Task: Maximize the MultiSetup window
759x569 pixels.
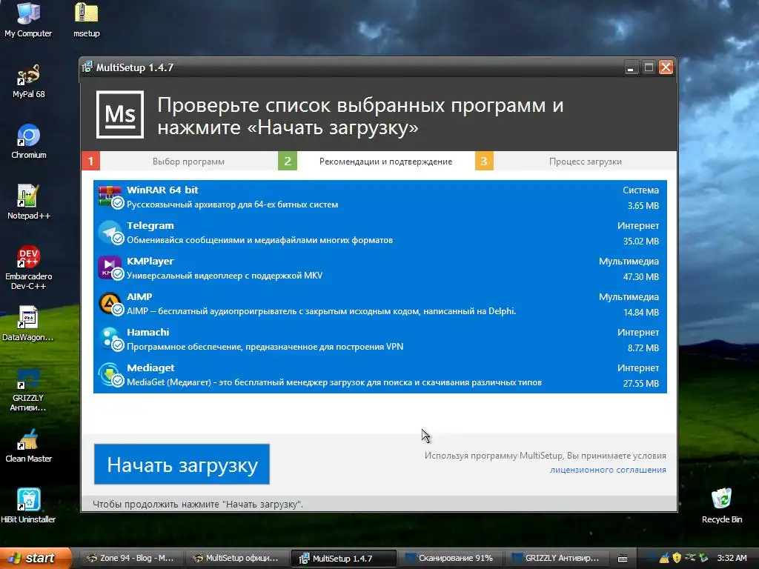Action: [x=649, y=67]
